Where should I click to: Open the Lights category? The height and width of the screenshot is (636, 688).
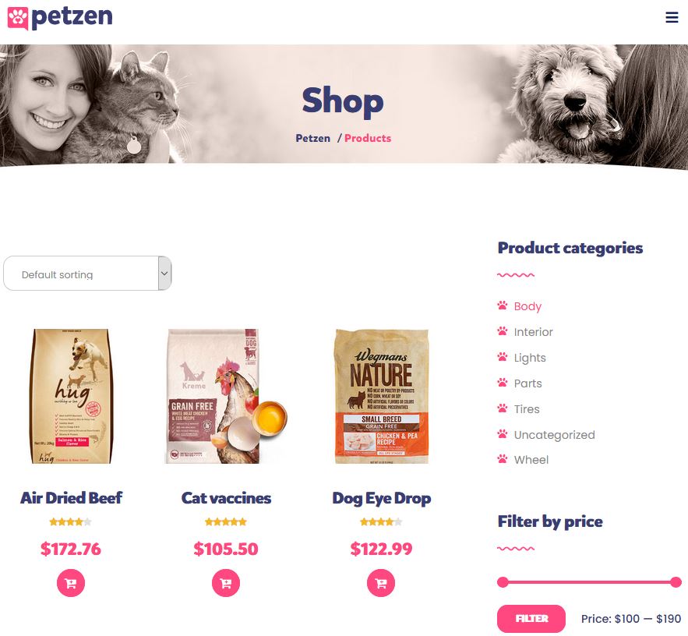click(x=530, y=358)
